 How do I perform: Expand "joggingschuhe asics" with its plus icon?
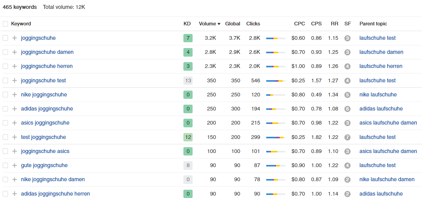click(14, 151)
